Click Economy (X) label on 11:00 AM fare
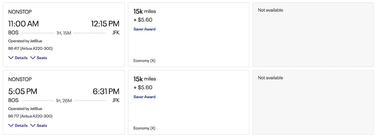The image size is (376, 137). (144, 61)
